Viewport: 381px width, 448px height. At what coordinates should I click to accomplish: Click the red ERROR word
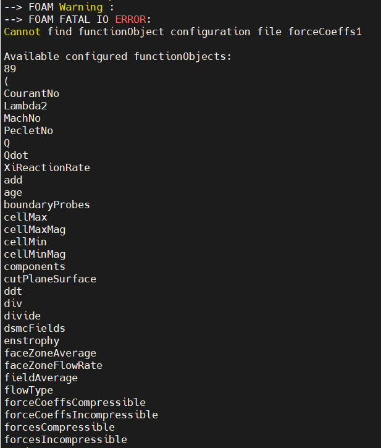click(131, 19)
